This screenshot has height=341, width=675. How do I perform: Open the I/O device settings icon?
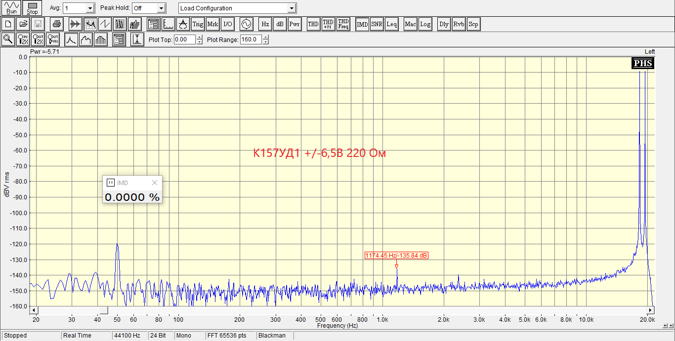coord(227,24)
